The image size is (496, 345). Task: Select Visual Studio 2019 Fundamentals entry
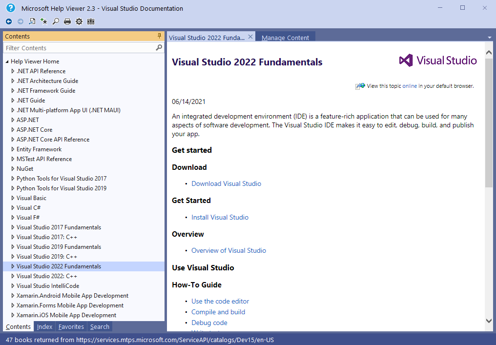point(59,247)
